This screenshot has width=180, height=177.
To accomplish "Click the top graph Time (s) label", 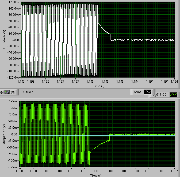I will tap(99, 86).
